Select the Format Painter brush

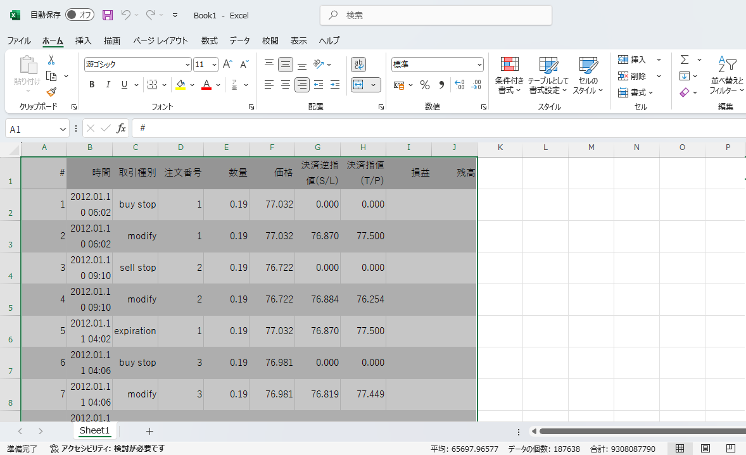pyautogui.click(x=51, y=92)
